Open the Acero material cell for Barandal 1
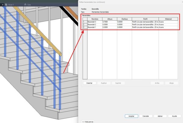The image size is (183, 123). (x=168, y=27)
